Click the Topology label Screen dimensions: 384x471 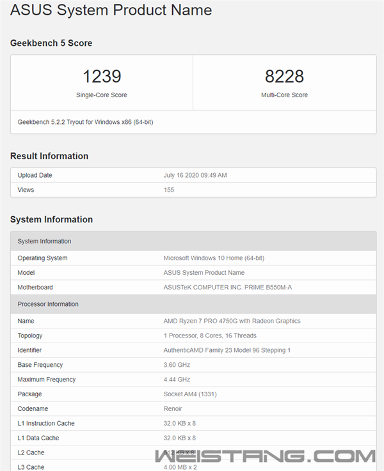pos(30,336)
